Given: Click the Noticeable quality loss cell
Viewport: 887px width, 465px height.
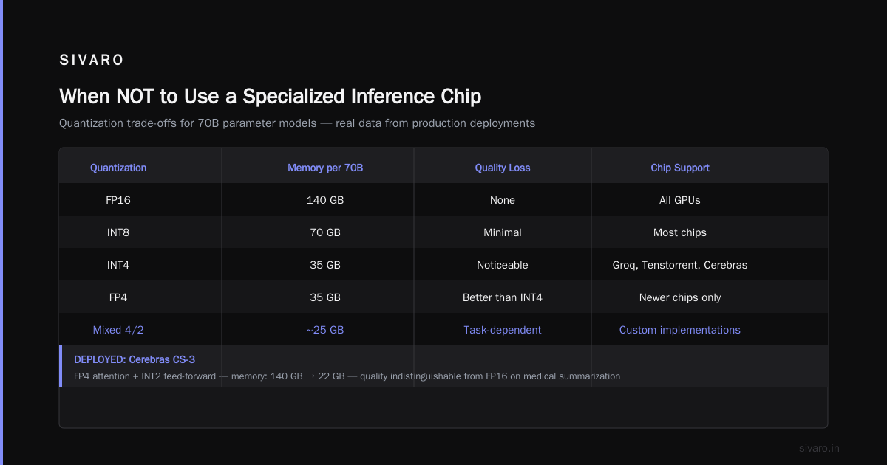Looking at the screenshot, I should coord(503,265).
